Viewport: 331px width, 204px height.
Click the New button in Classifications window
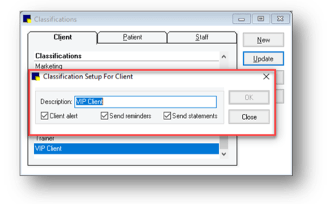point(263,40)
